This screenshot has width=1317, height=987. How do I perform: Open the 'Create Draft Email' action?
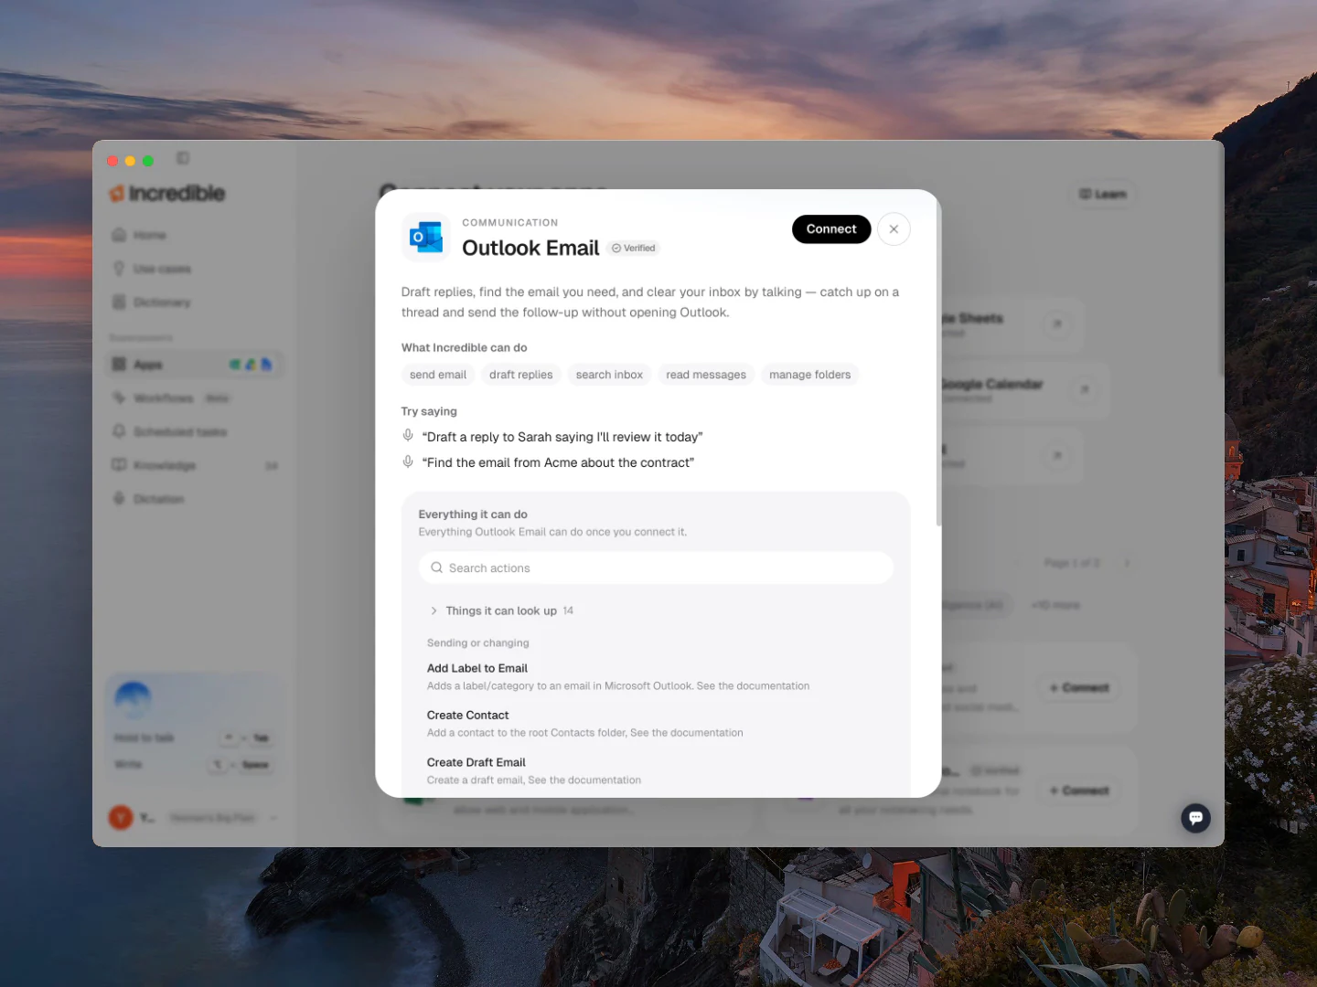[x=534, y=770]
